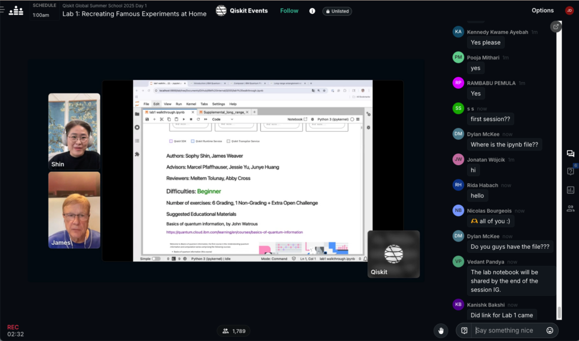The height and width of the screenshot is (341, 579).
Task: Open the Tabs menu in Jupyter
Action: tap(204, 104)
